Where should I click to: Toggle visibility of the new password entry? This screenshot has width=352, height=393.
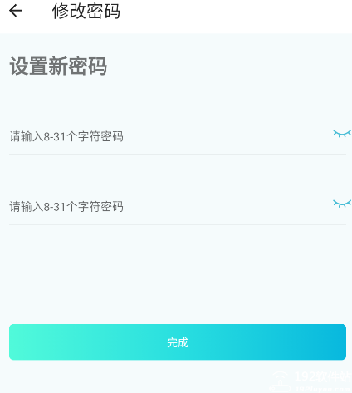tap(342, 134)
